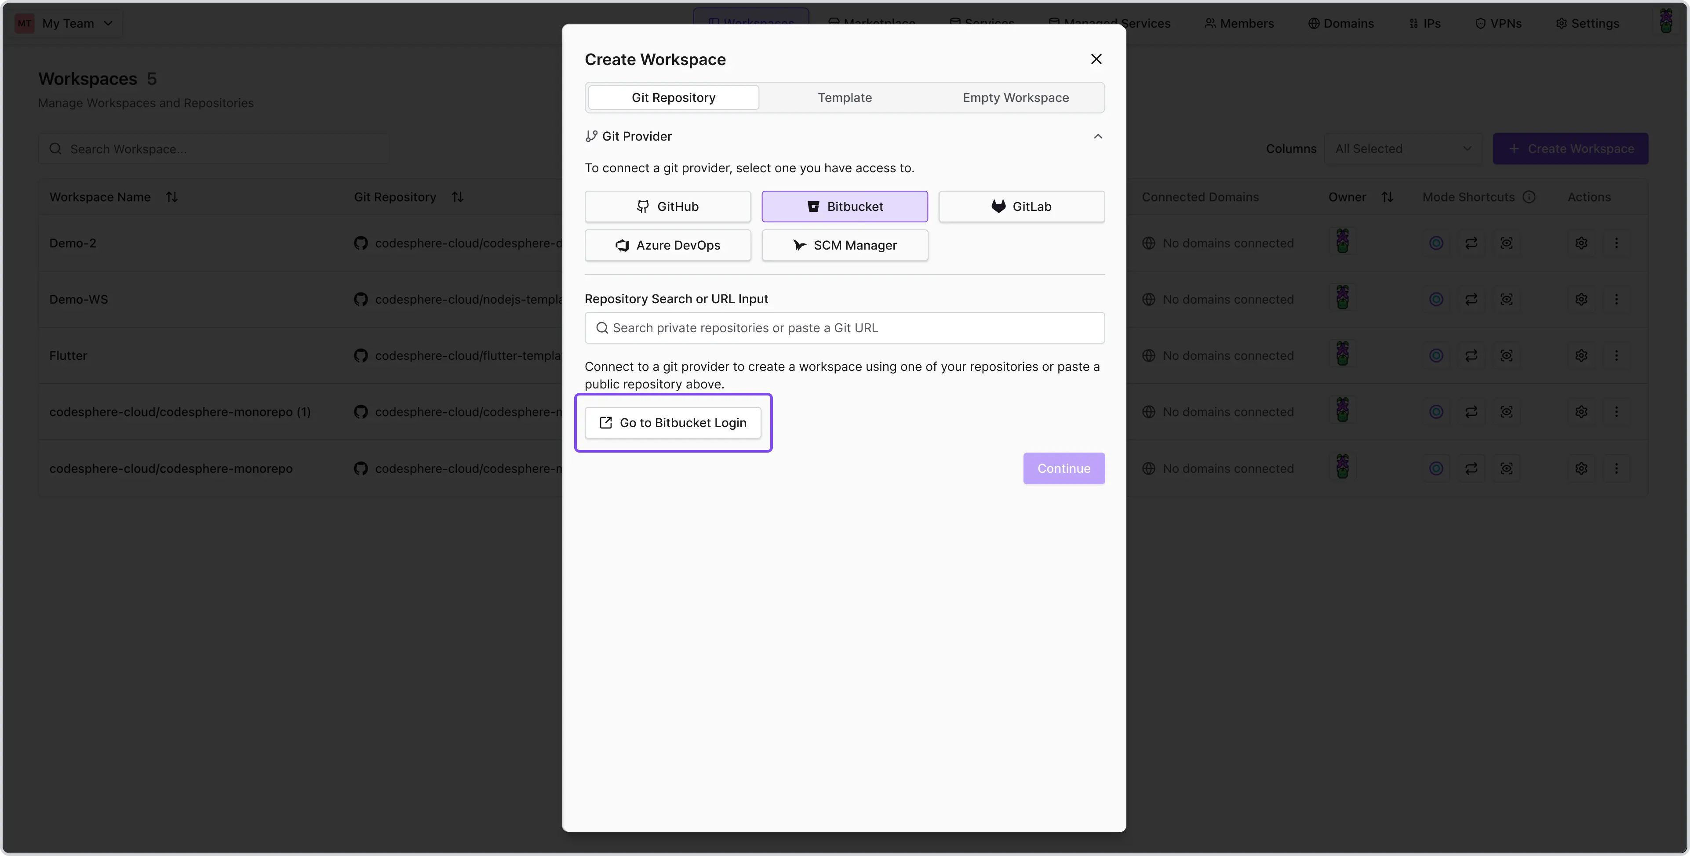
Task: Click the sort arrows beside Workspace Name
Action: pos(172,196)
